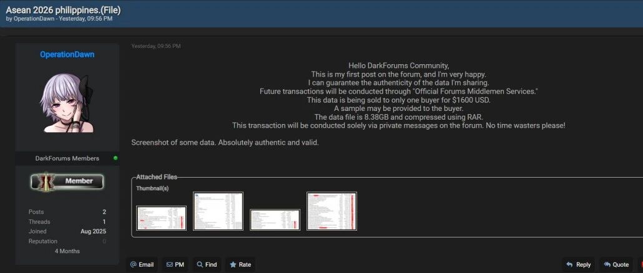
Task: Click the Official Forums Middlemen Services line
Action: click(398, 91)
